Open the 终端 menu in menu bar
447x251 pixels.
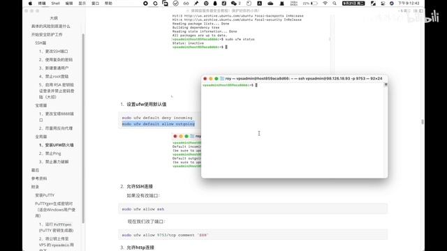[x=42, y=3]
